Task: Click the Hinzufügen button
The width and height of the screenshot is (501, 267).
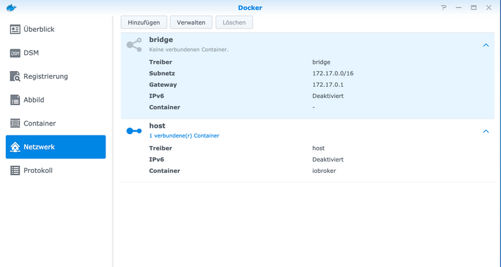Action: tap(144, 22)
